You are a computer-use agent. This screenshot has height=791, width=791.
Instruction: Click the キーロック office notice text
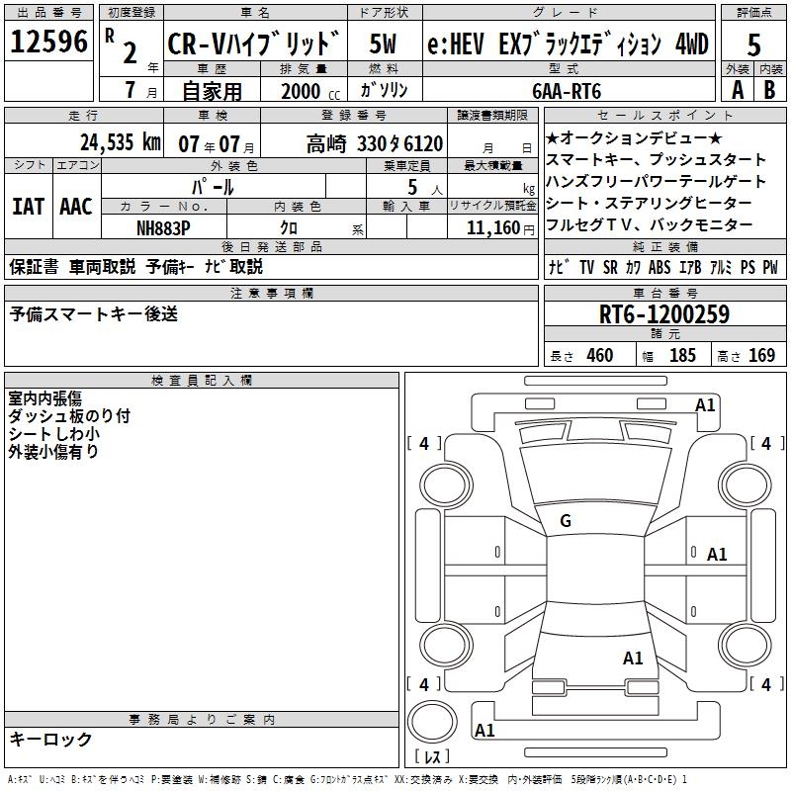tap(51, 739)
